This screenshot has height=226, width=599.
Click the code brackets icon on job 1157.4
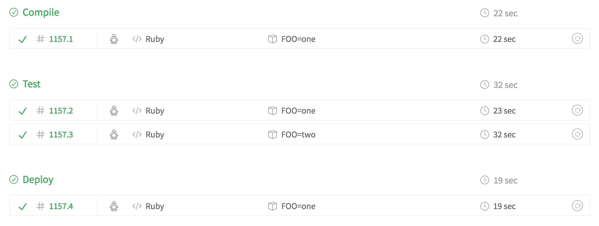tap(137, 206)
